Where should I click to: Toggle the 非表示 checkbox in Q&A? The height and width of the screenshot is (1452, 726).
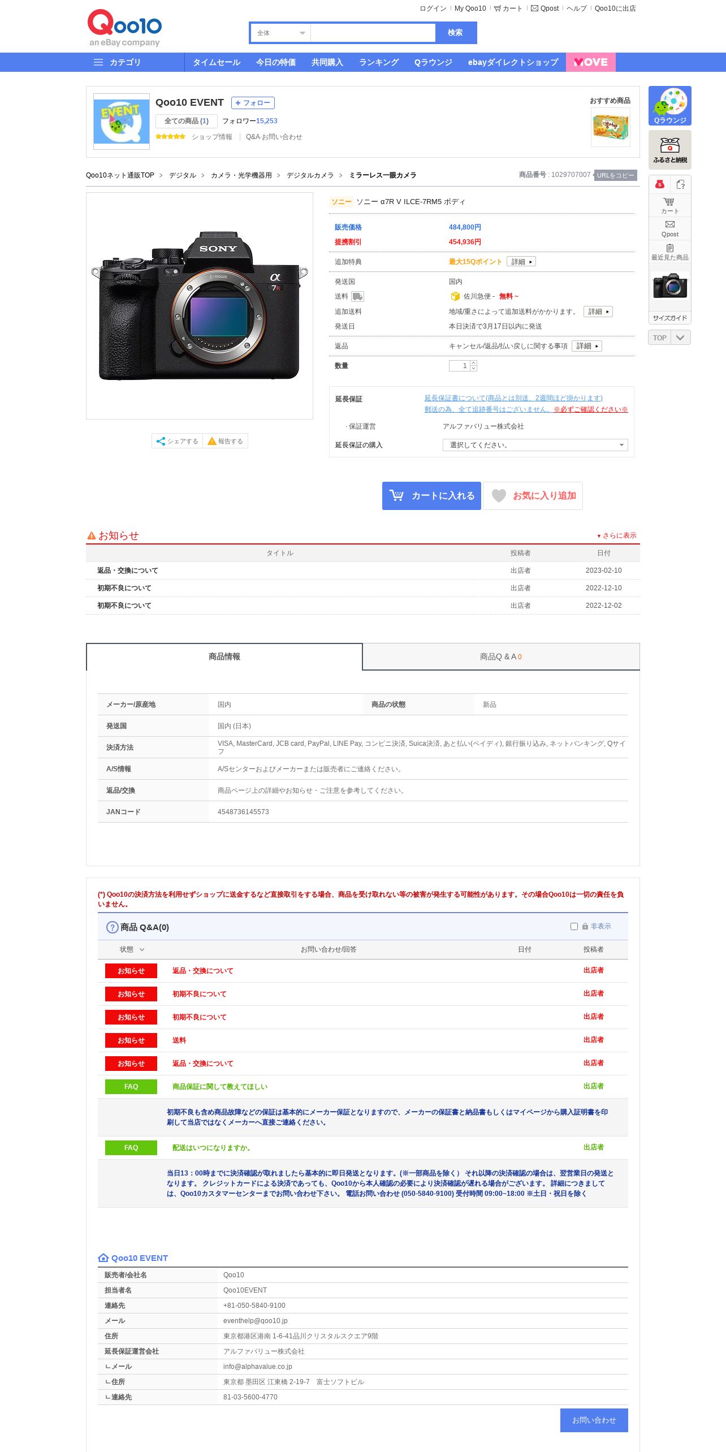click(574, 926)
